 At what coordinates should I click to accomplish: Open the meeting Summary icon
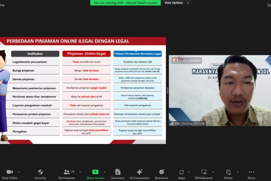coord(118,172)
